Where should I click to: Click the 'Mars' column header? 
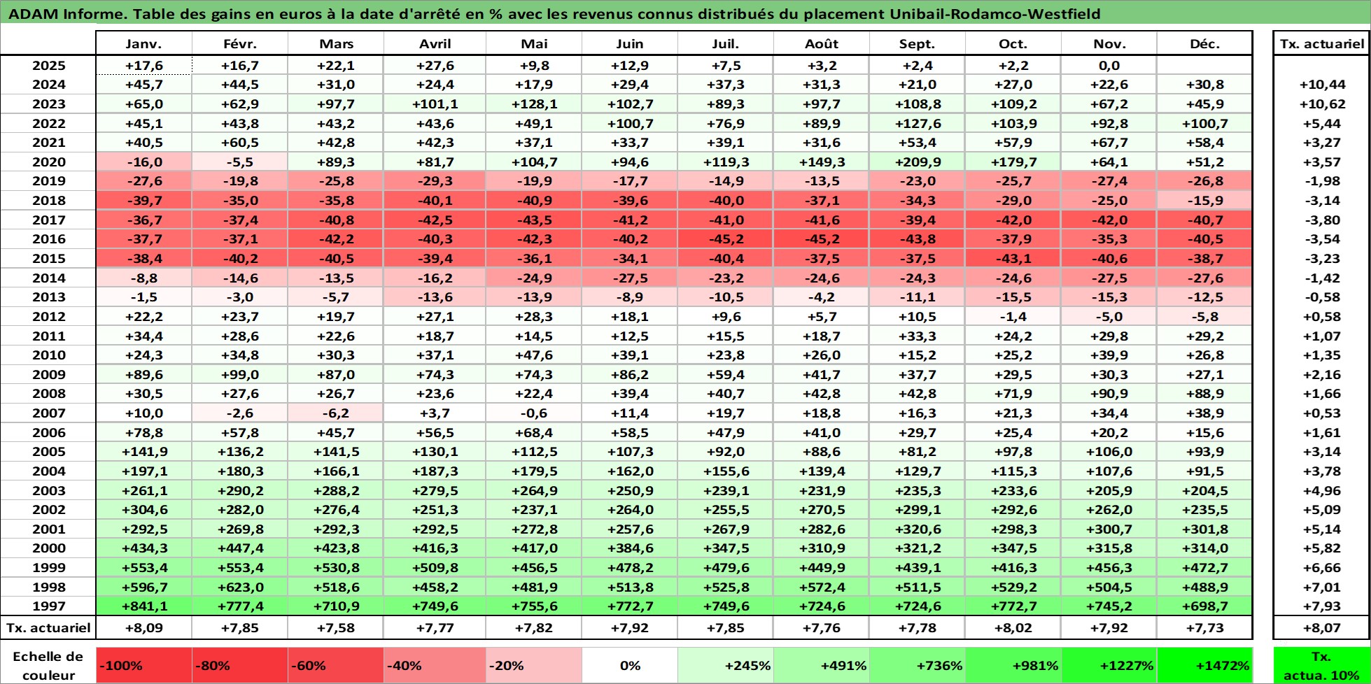tap(336, 43)
